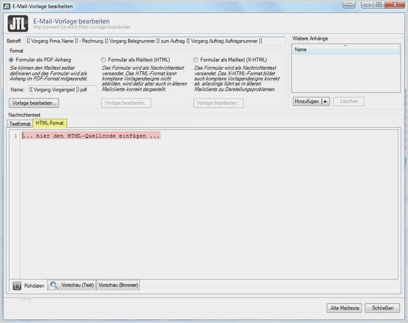Minimize the E-Mail-Vorlage window

pyautogui.click(x=367, y=4)
